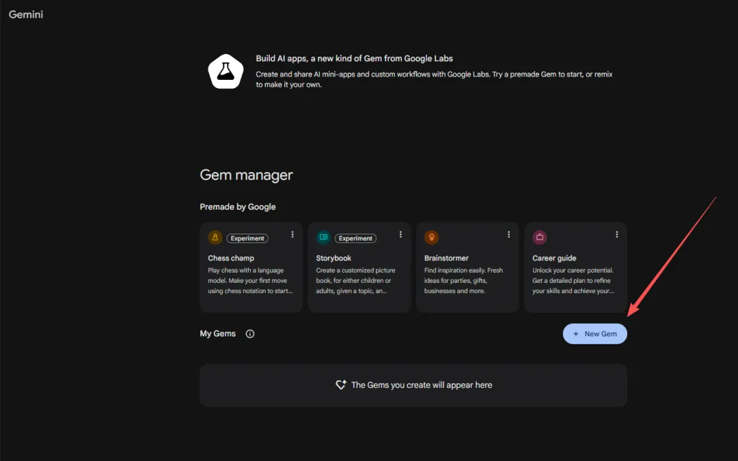Launch the Storybook Gem title
Screen dimensions: 738x461
point(333,258)
